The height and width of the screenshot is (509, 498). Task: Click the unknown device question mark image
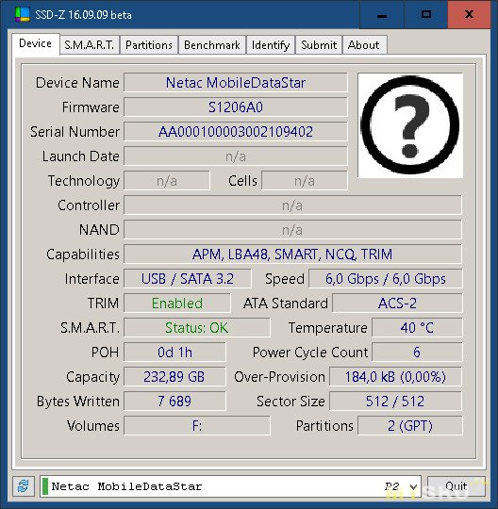pos(410,125)
